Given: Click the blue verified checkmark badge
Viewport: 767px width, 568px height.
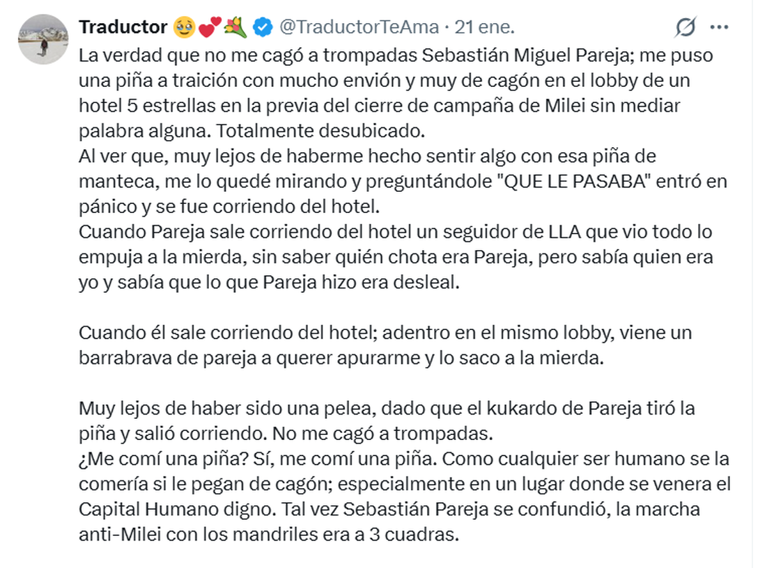Looking at the screenshot, I should click(x=263, y=27).
